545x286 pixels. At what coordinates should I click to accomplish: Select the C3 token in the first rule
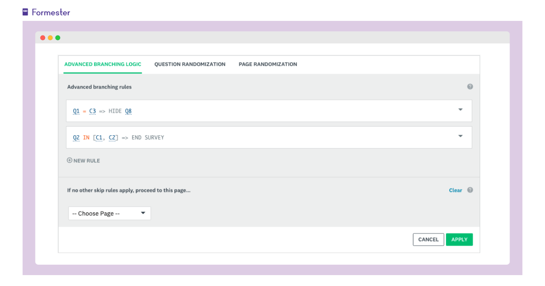coord(93,110)
